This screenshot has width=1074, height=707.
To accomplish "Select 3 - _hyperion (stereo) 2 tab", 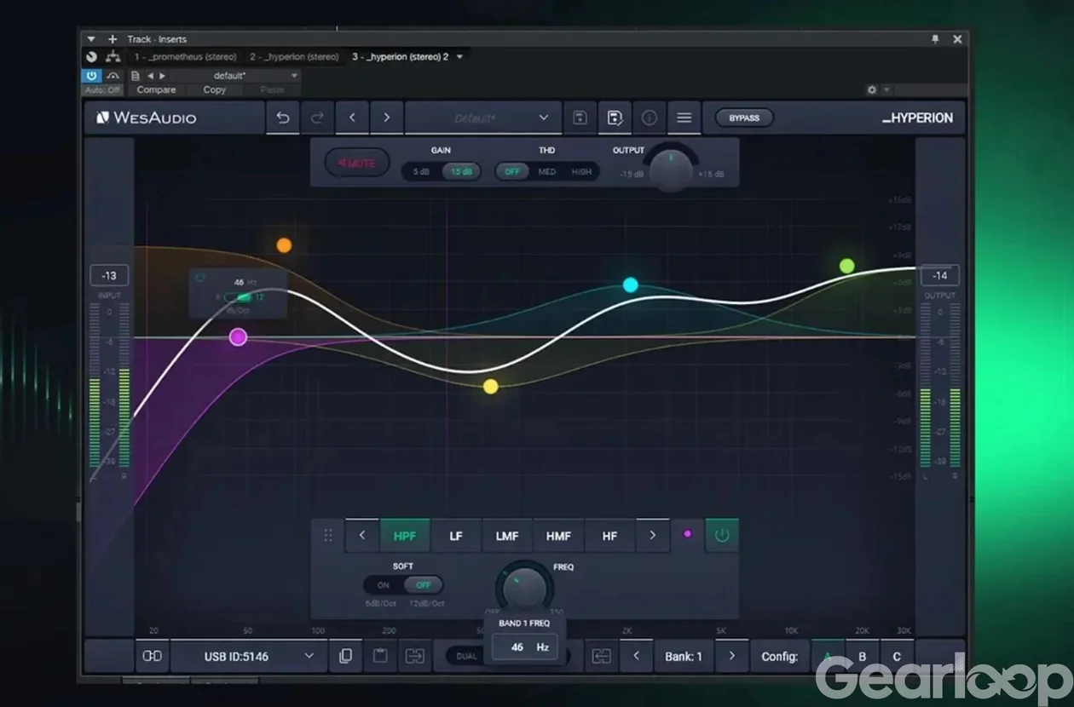I will coord(400,57).
